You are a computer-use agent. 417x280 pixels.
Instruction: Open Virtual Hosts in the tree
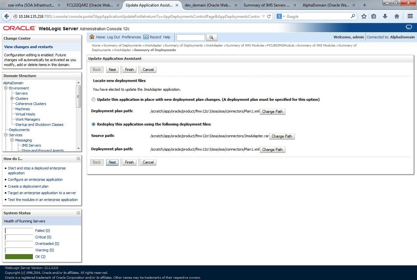pyautogui.click(x=25, y=114)
